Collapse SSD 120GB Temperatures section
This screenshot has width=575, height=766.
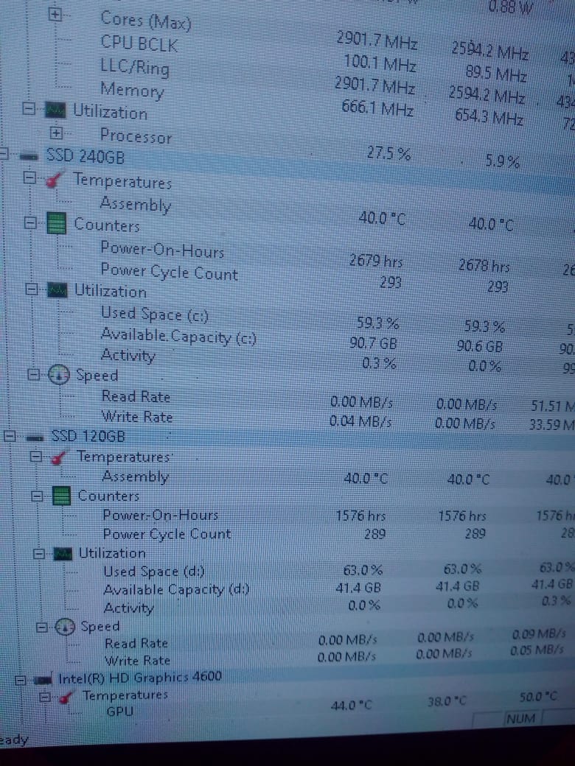point(36,457)
